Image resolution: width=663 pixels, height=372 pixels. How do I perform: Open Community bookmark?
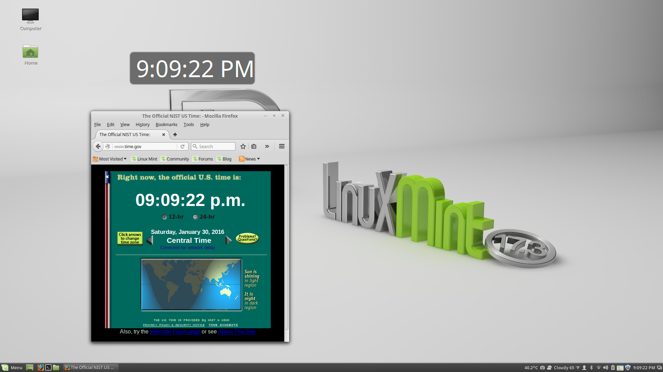(x=175, y=159)
